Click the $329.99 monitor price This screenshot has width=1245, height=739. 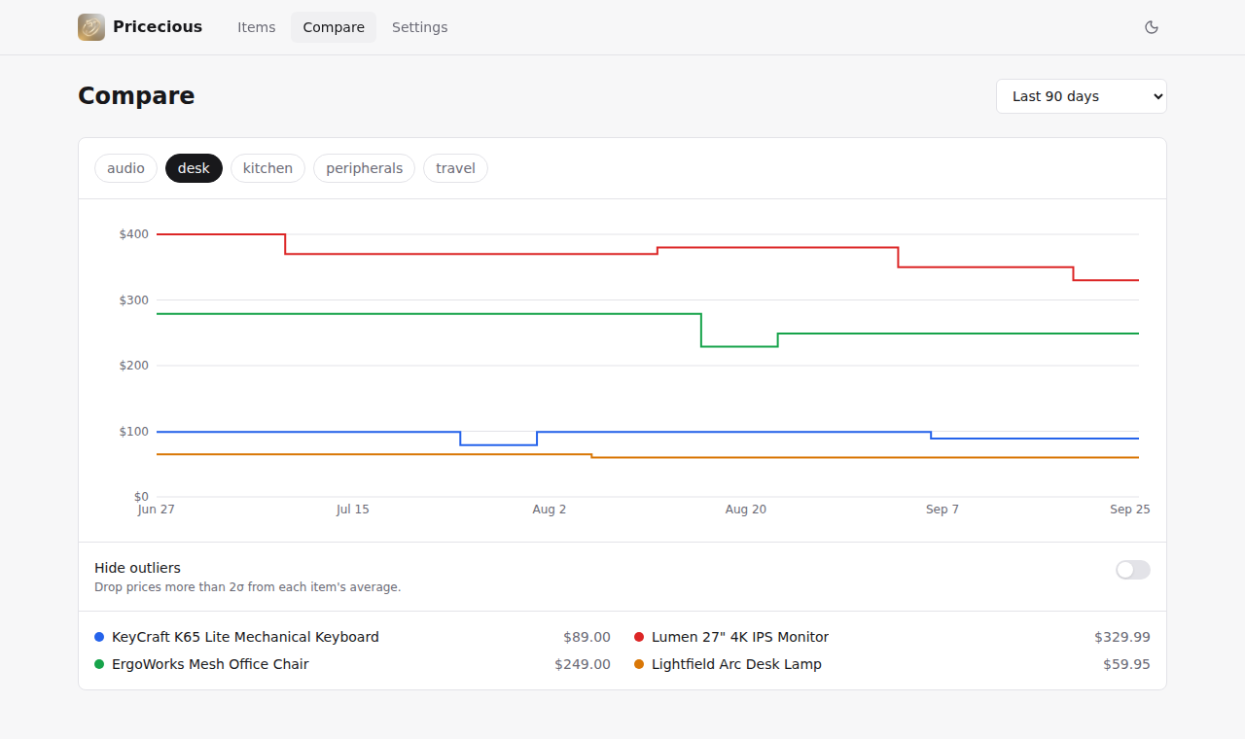click(x=1122, y=637)
